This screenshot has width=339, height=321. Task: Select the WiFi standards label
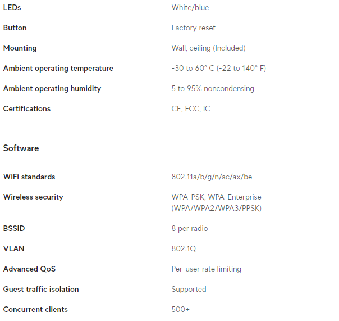click(29, 177)
